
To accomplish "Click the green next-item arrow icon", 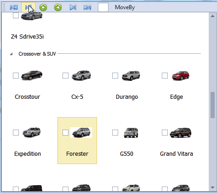I will pos(58,7).
